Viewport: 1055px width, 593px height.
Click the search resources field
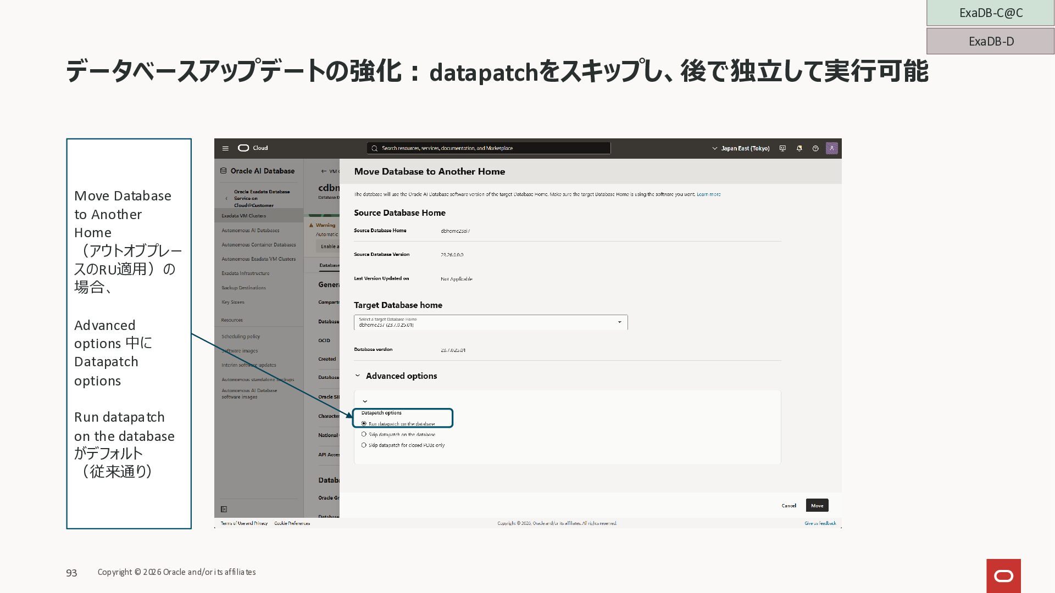tap(488, 148)
